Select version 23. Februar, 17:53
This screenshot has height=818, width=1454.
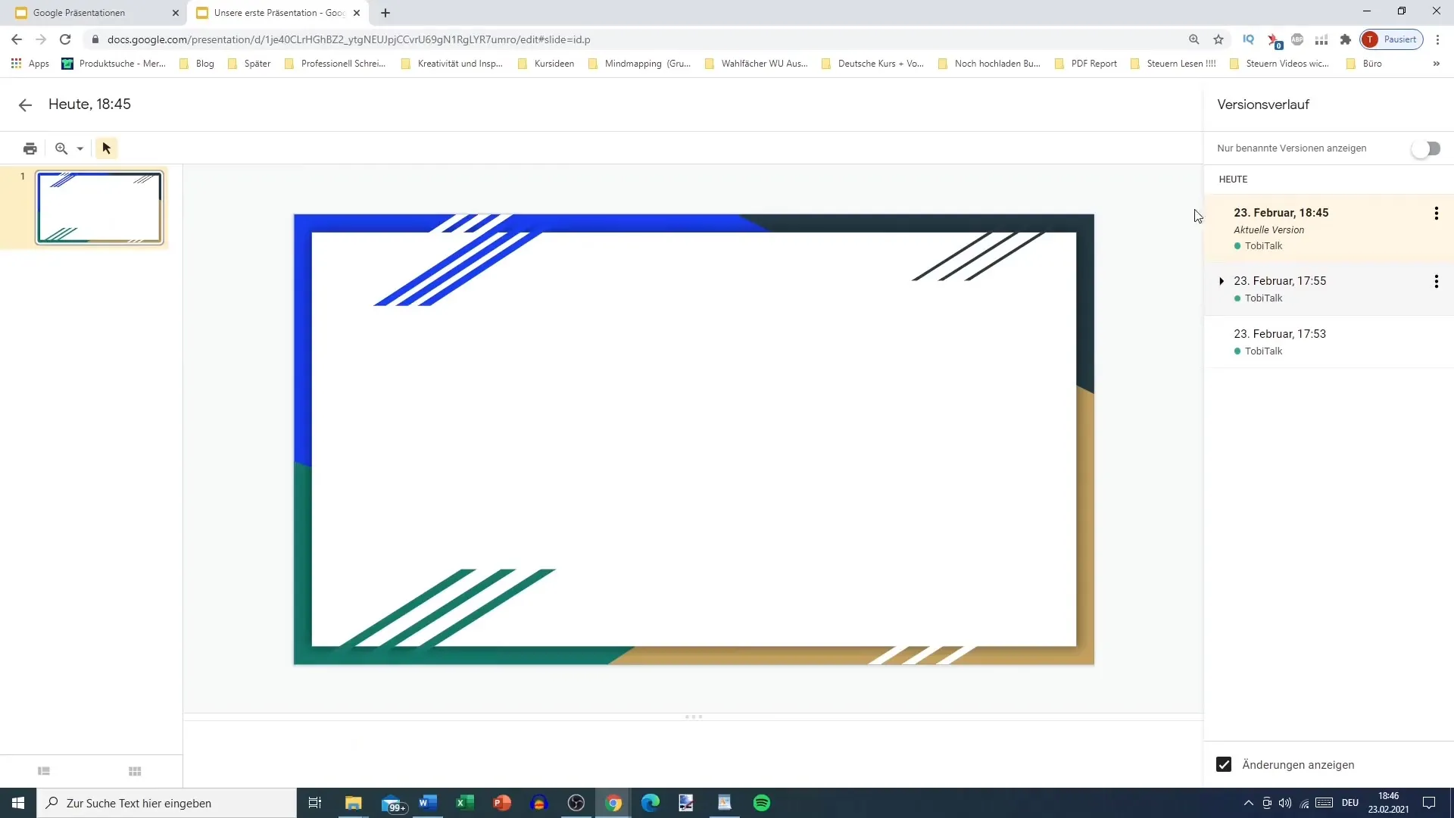(x=1328, y=342)
